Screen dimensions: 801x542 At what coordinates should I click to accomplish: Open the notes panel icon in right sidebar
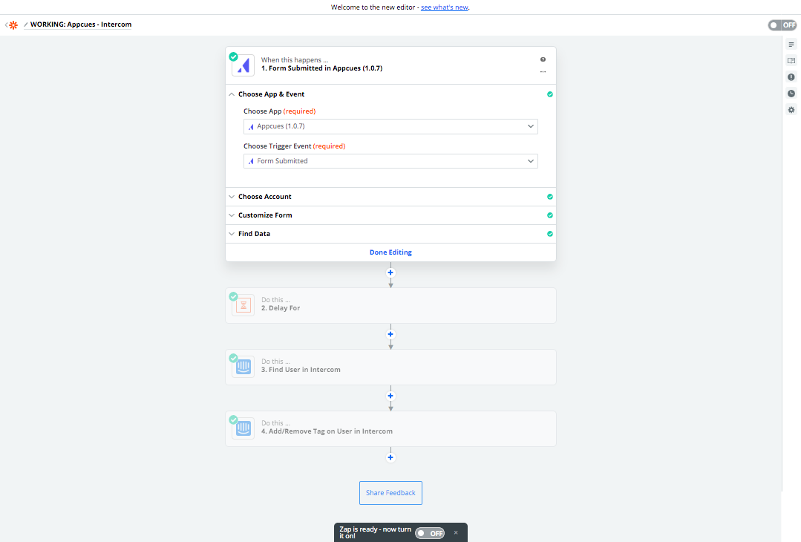pyautogui.click(x=791, y=61)
